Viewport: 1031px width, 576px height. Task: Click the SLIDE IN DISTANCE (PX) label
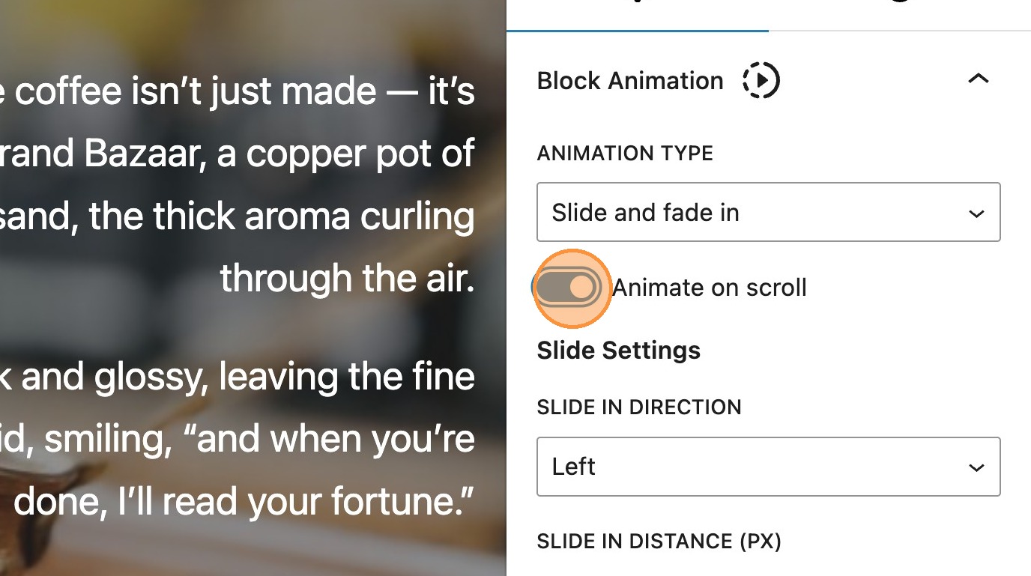pos(659,542)
